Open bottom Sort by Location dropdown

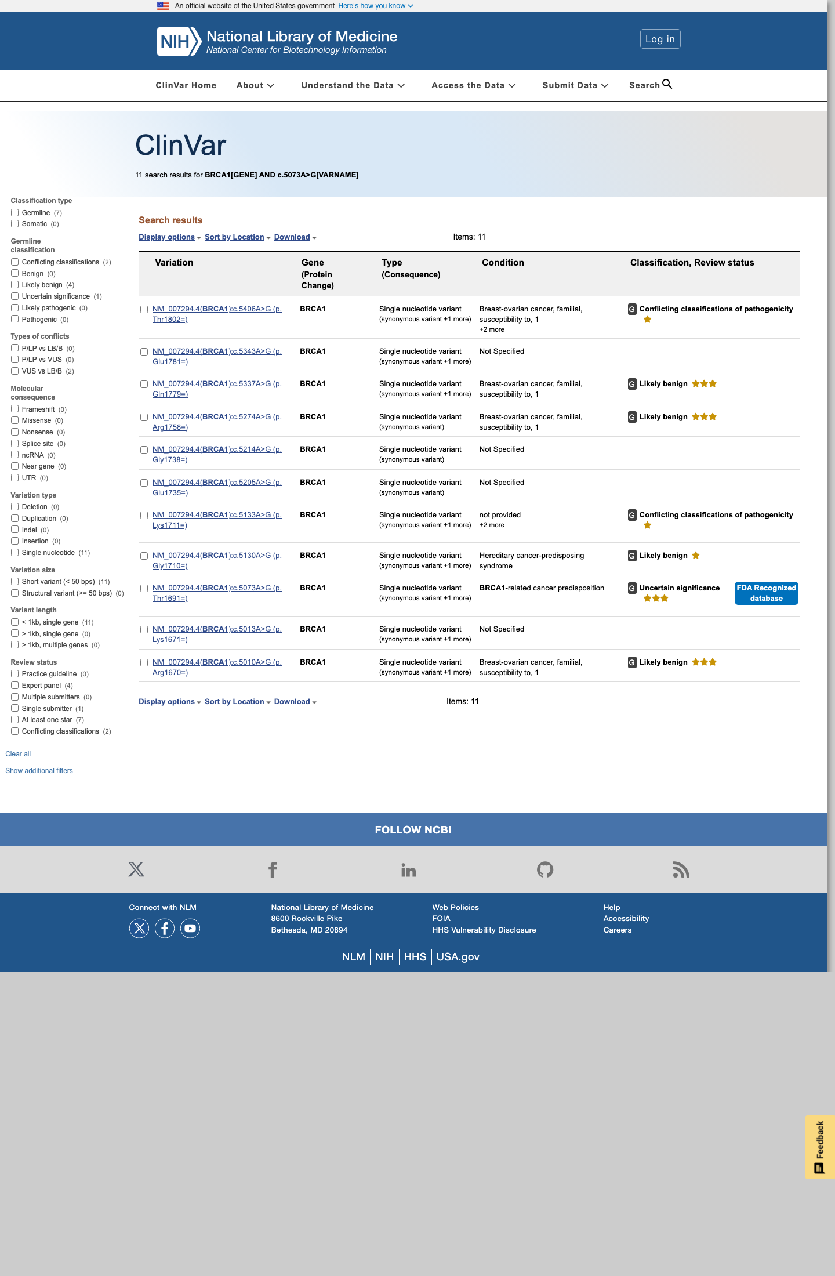pyautogui.click(x=238, y=702)
